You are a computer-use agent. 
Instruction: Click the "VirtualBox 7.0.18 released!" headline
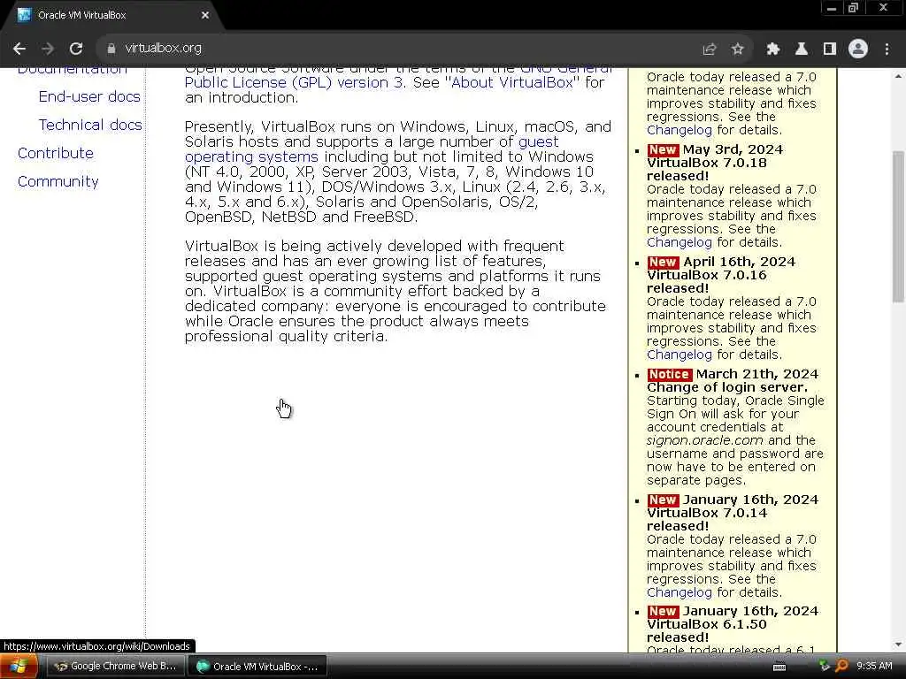click(x=707, y=169)
